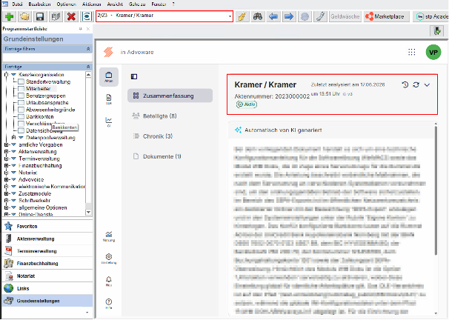Open the Hilfe question mark icon
The image size is (449, 320).
click(x=109, y=304)
